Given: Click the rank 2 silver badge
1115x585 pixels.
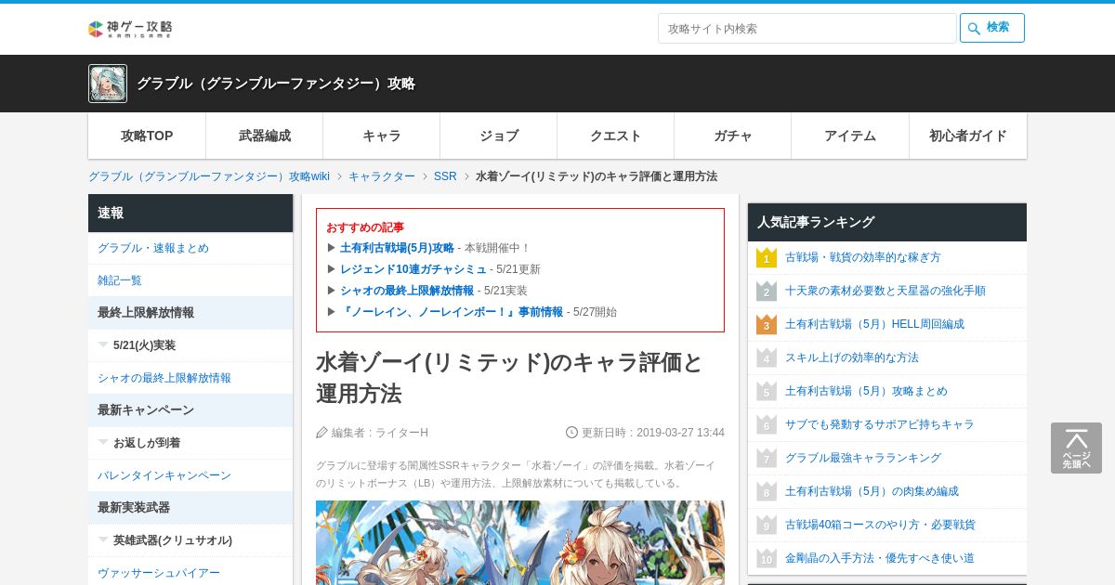Looking at the screenshot, I should (767, 291).
